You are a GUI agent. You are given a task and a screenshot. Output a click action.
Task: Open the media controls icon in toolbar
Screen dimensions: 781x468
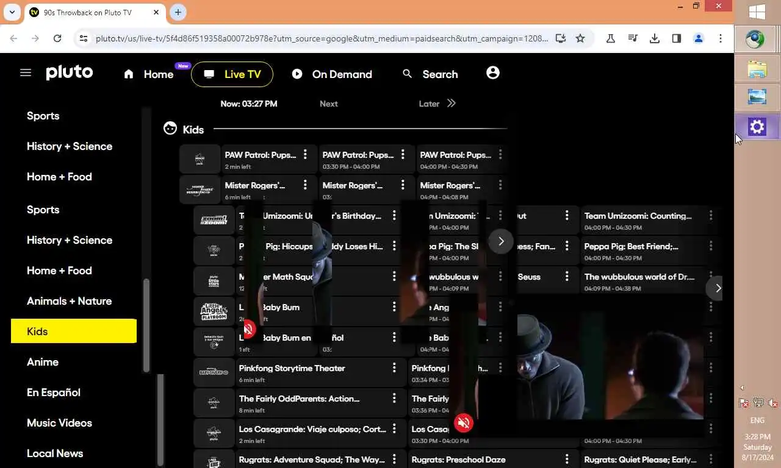(x=633, y=38)
